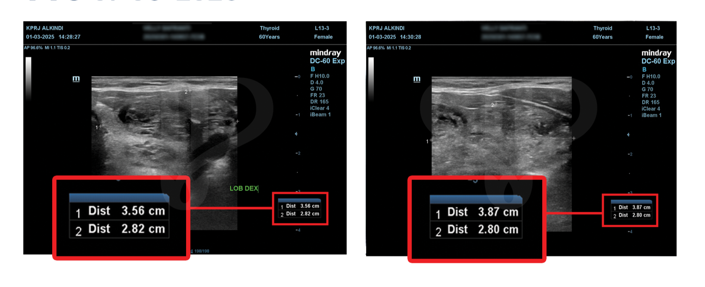
Task: Click the grayscale bar in the 14:30:28 scan
Action: coord(371,79)
